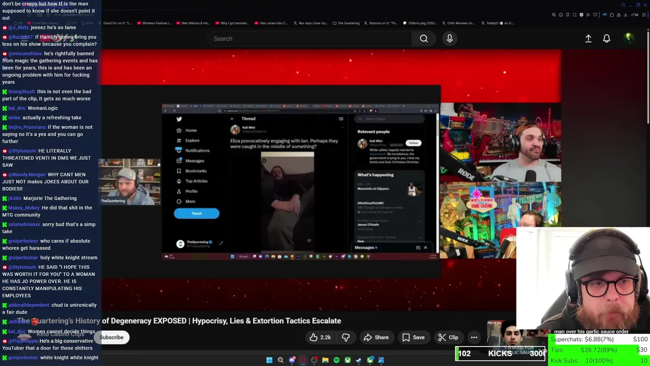The height and width of the screenshot is (366, 650).
Task: Click the Save button
Action: click(x=413, y=338)
